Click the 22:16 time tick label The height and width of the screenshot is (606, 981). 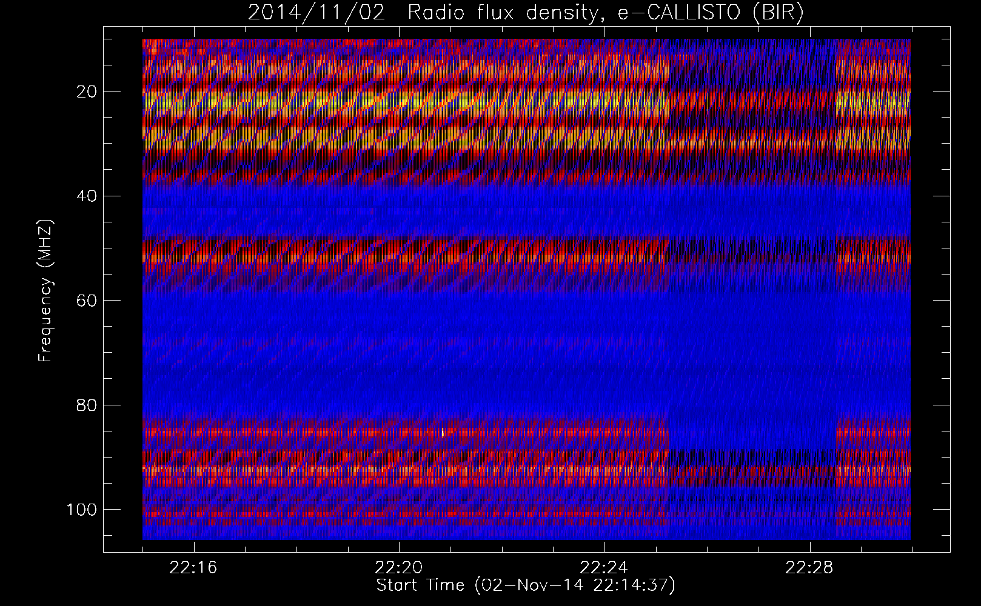pos(194,568)
